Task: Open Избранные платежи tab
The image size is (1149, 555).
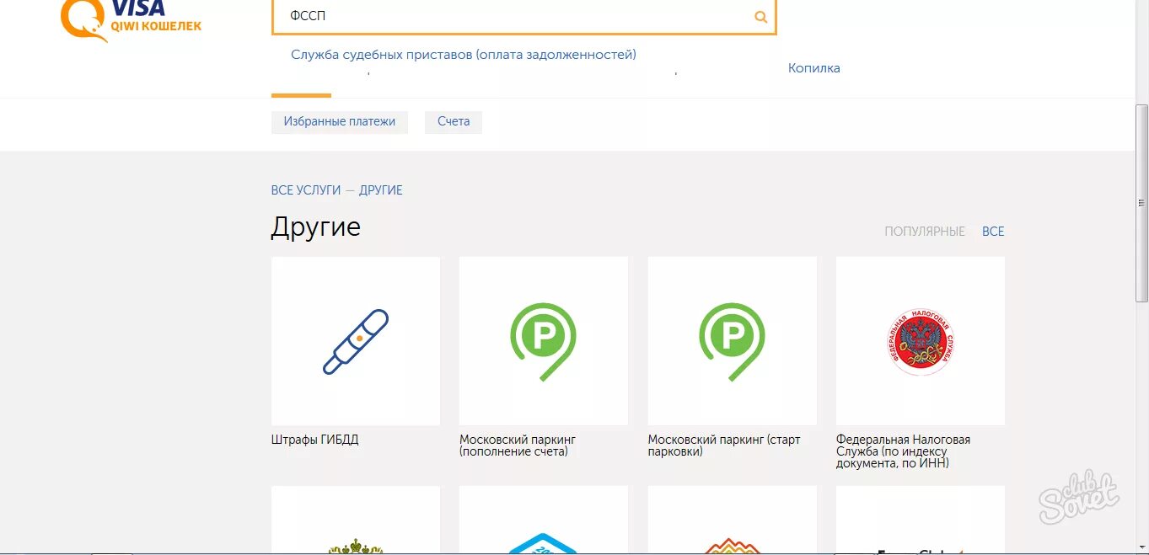Action: 340,121
